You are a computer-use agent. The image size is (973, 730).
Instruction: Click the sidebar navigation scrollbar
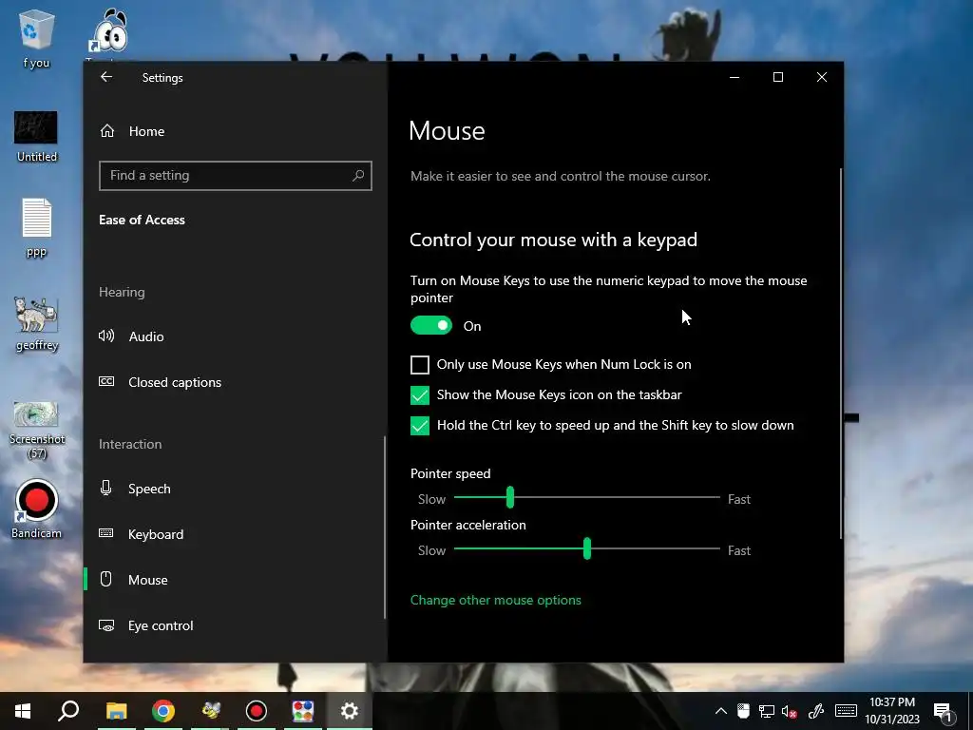click(385, 528)
